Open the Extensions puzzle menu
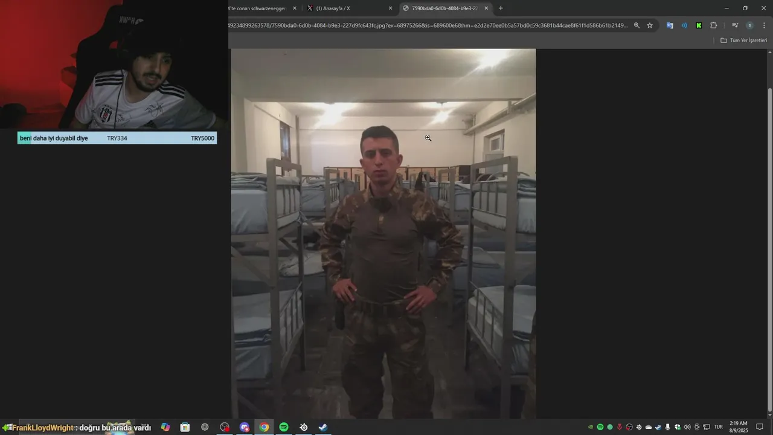The image size is (773, 435). [x=714, y=25]
